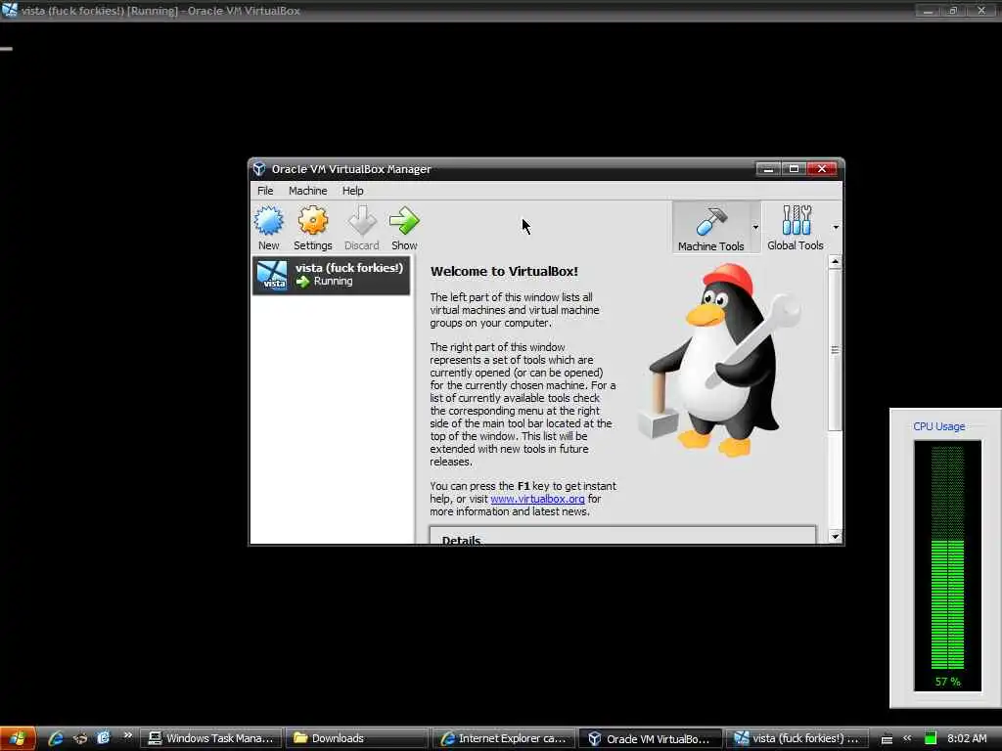Close the VirtualBox Manager window

822,168
